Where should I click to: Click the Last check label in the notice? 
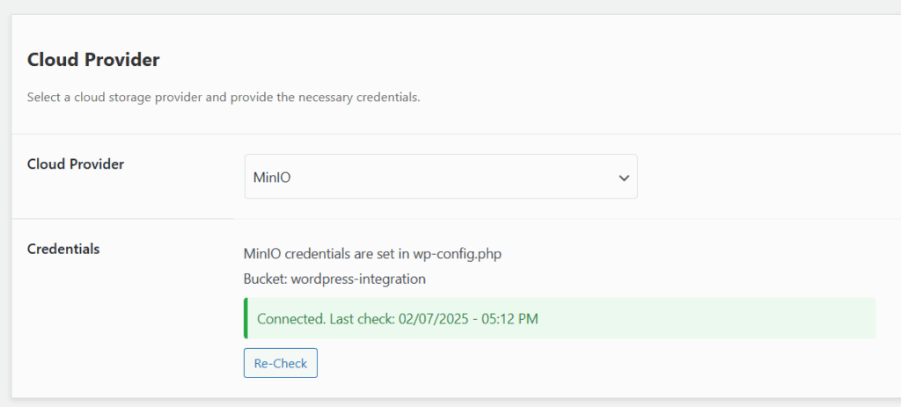click(x=361, y=318)
